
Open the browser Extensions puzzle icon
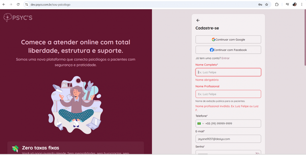pyautogui.click(x=277, y=4)
